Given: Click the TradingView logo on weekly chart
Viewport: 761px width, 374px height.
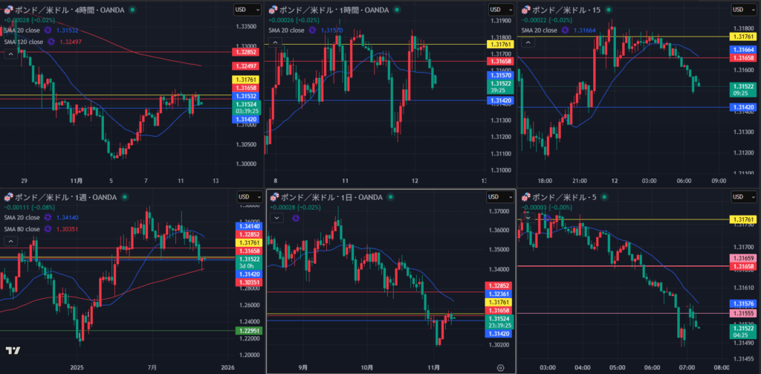Looking at the screenshot, I should tap(13, 351).
